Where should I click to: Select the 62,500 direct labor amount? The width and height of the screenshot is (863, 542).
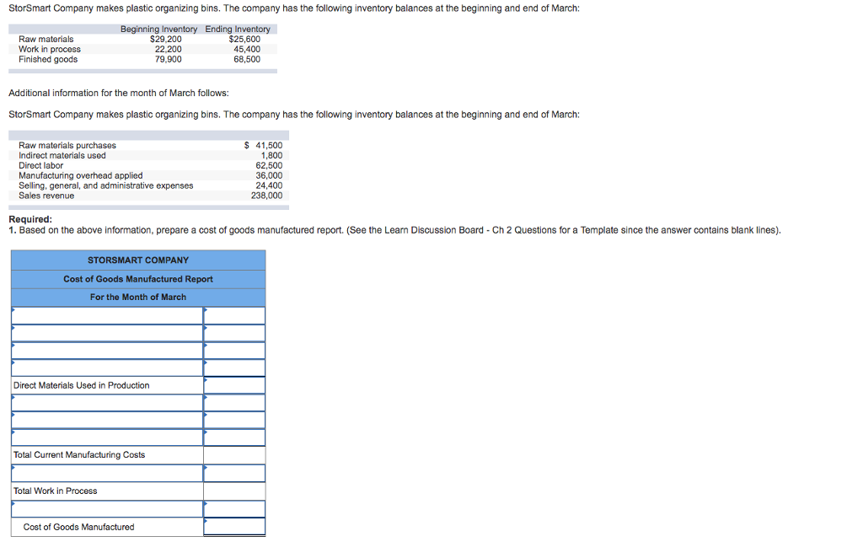[x=269, y=165]
